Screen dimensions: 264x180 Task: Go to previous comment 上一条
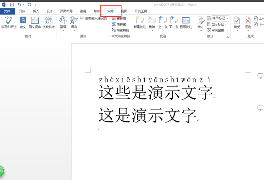coord(163,23)
